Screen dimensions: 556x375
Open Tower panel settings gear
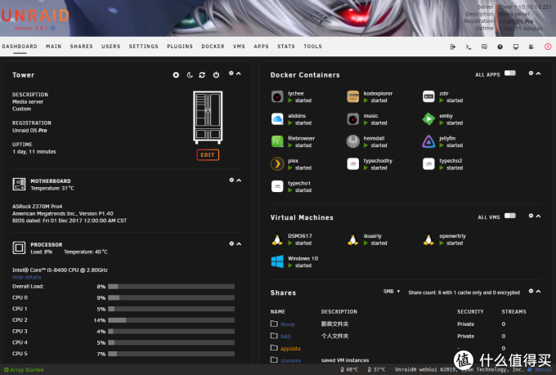(231, 73)
